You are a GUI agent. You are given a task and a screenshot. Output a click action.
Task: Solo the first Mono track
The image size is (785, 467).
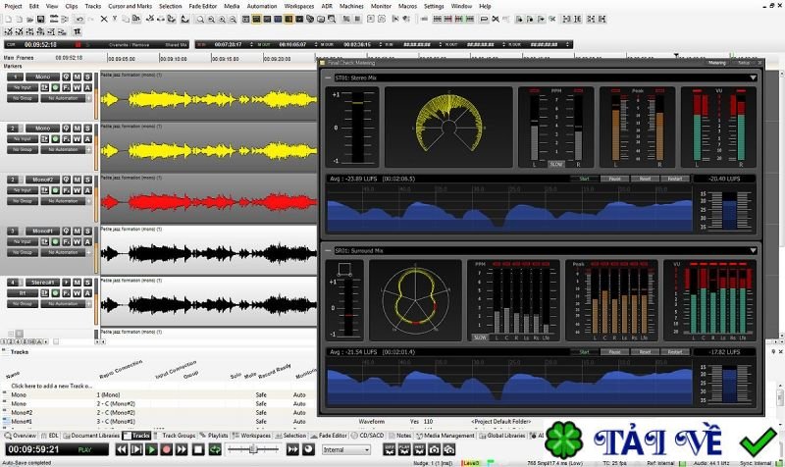click(x=87, y=77)
